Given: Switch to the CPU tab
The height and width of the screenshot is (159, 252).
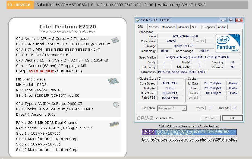Looking at the screenshot, I should point(140,27).
